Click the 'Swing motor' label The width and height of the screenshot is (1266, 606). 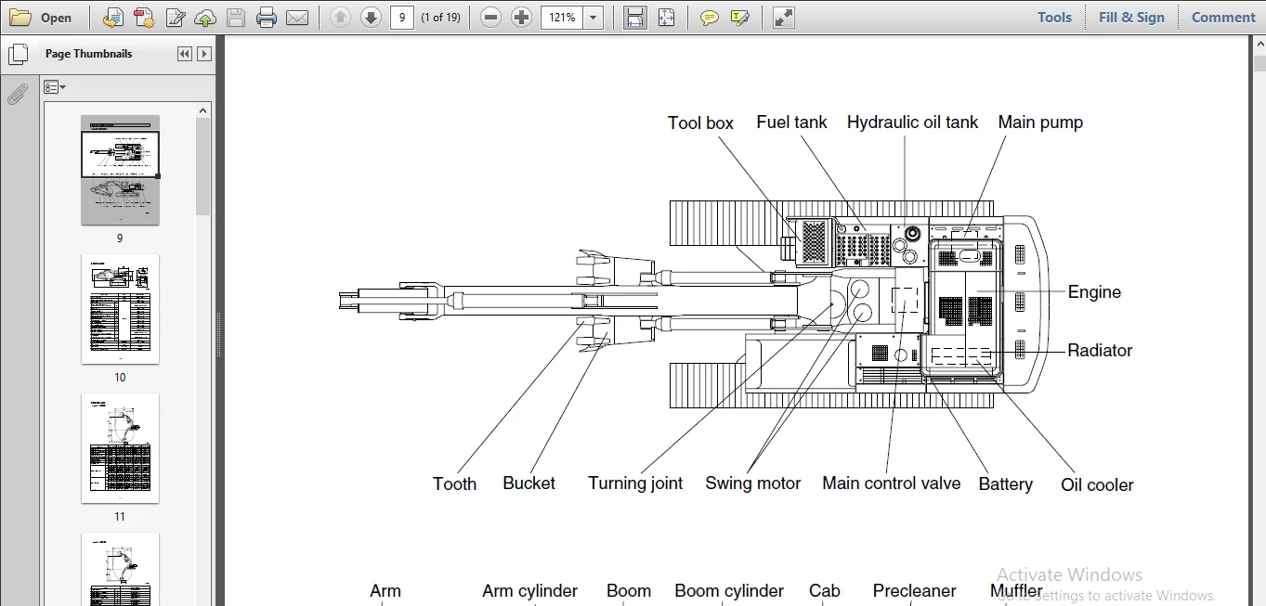(x=752, y=483)
